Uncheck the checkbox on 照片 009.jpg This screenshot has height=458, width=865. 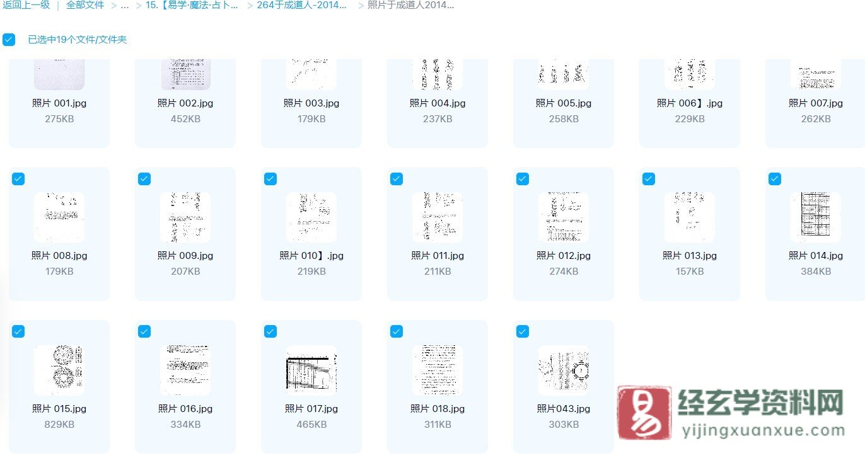tap(144, 179)
